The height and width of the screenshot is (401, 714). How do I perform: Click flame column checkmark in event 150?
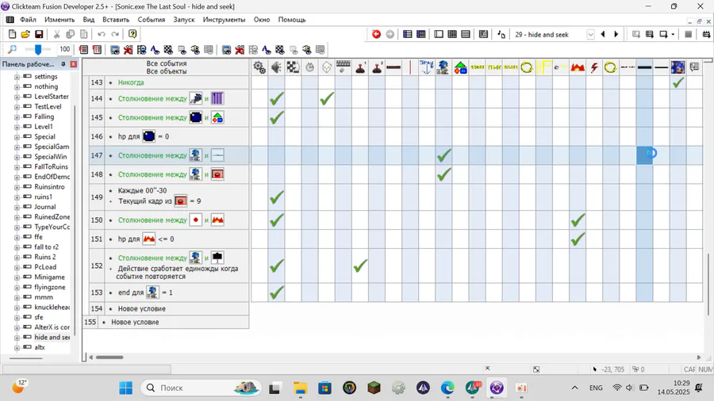pos(578,220)
